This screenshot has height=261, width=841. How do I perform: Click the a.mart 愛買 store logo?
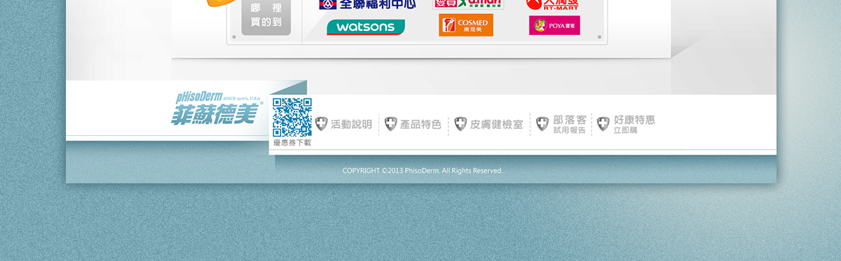coord(469,4)
